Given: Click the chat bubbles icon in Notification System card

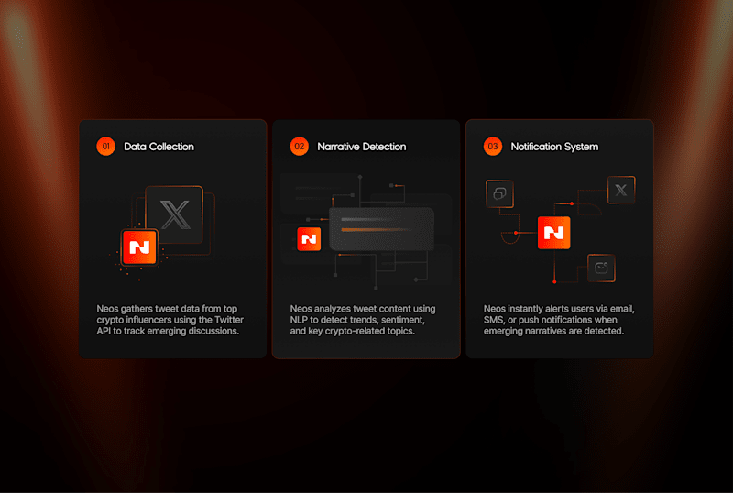Looking at the screenshot, I should coord(499,193).
